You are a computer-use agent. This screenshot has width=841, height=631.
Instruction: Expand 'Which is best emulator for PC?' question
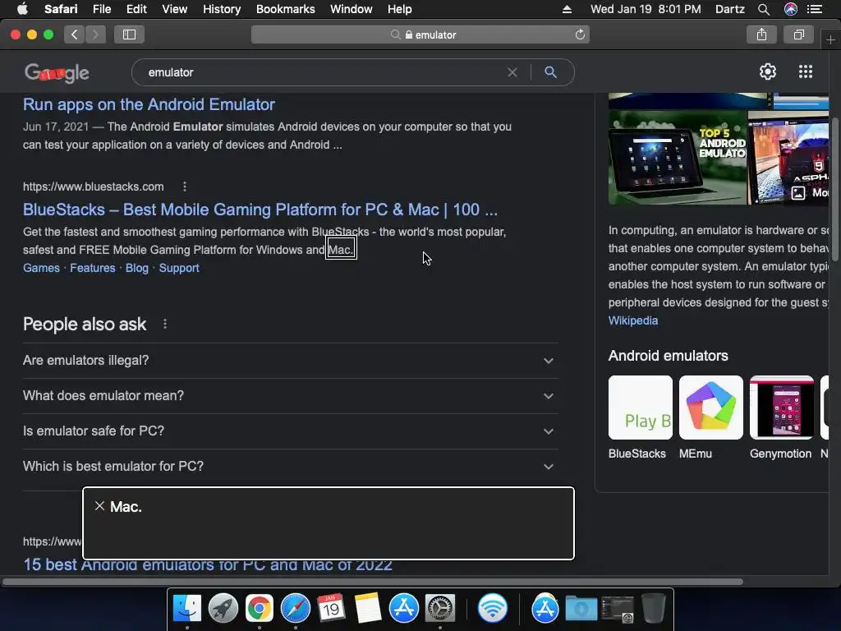(x=290, y=467)
